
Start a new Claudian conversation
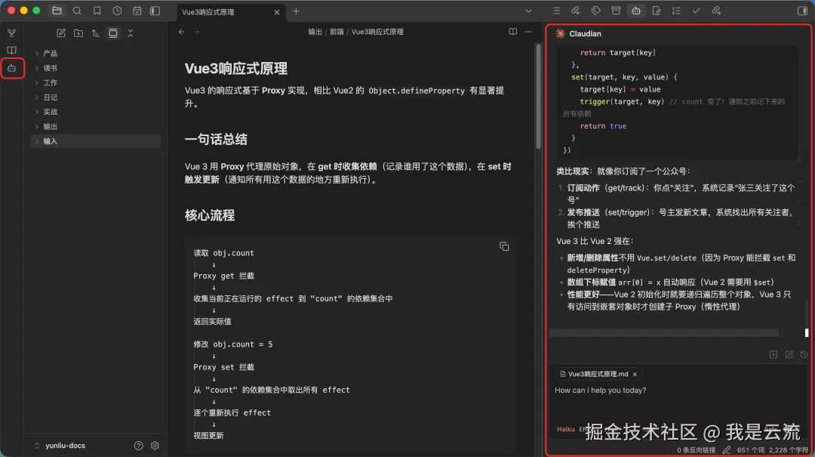point(789,354)
